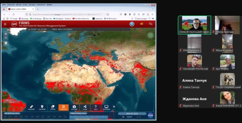
Task: Select the Measure tool
Action: click(x=31, y=107)
